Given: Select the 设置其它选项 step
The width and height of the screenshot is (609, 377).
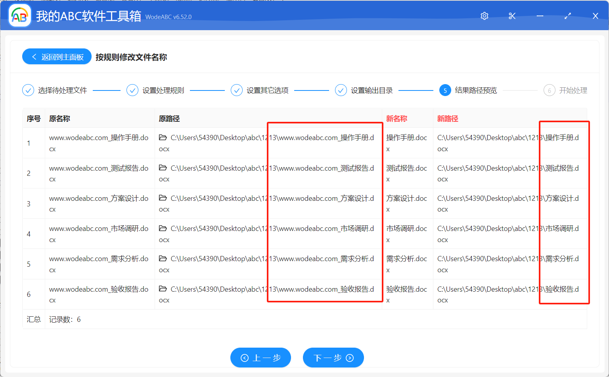Looking at the screenshot, I should 260,90.
